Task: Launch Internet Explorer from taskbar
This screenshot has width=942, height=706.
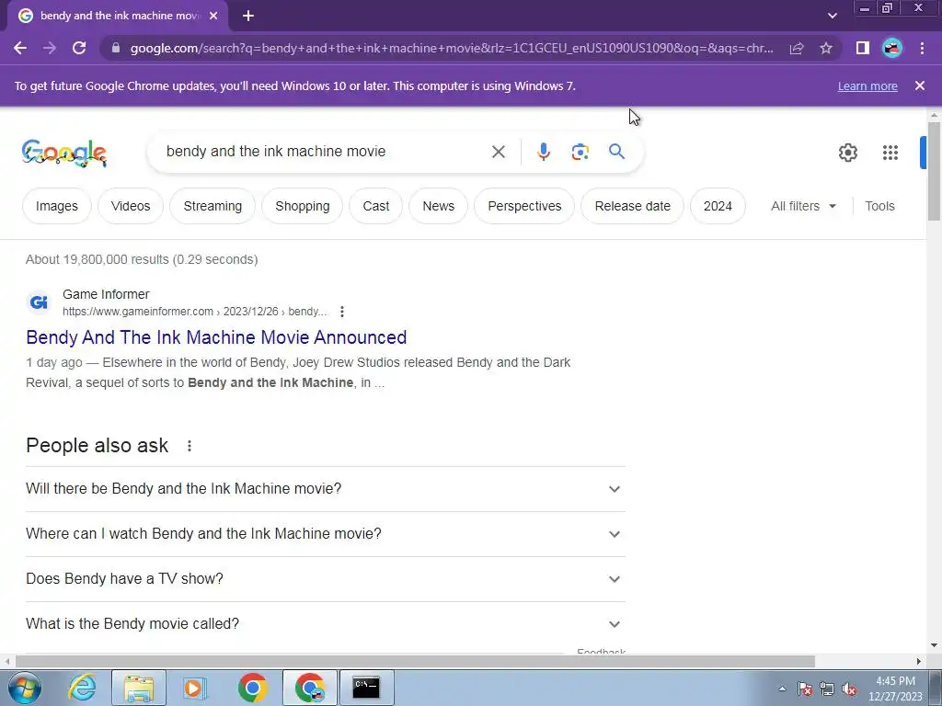Action: (x=82, y=688)
